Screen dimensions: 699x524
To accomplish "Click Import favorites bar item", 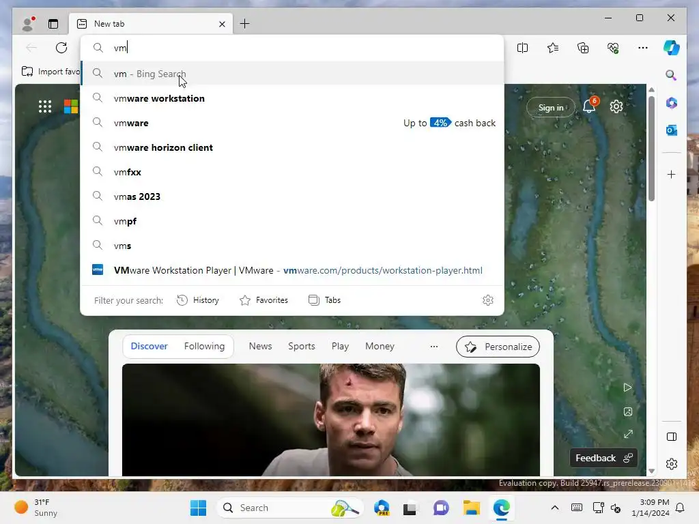I will tap(51, 71).
